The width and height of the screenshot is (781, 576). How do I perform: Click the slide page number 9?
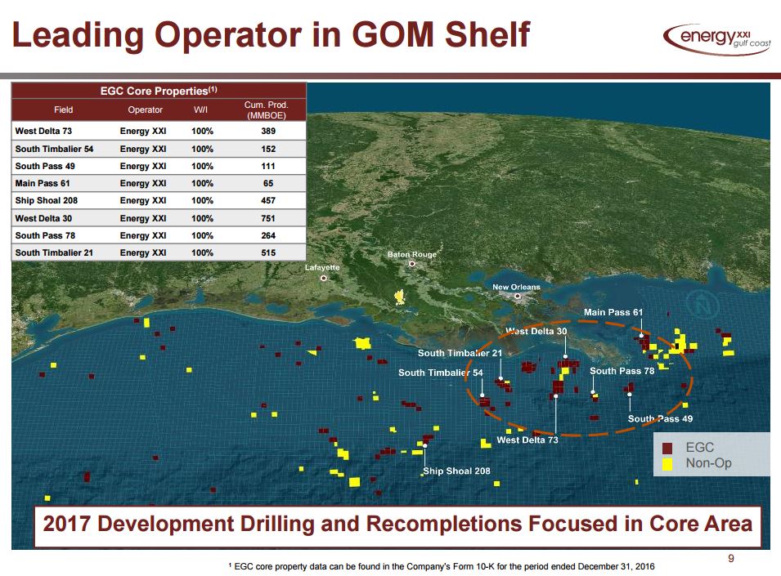[x=730, y=559]
